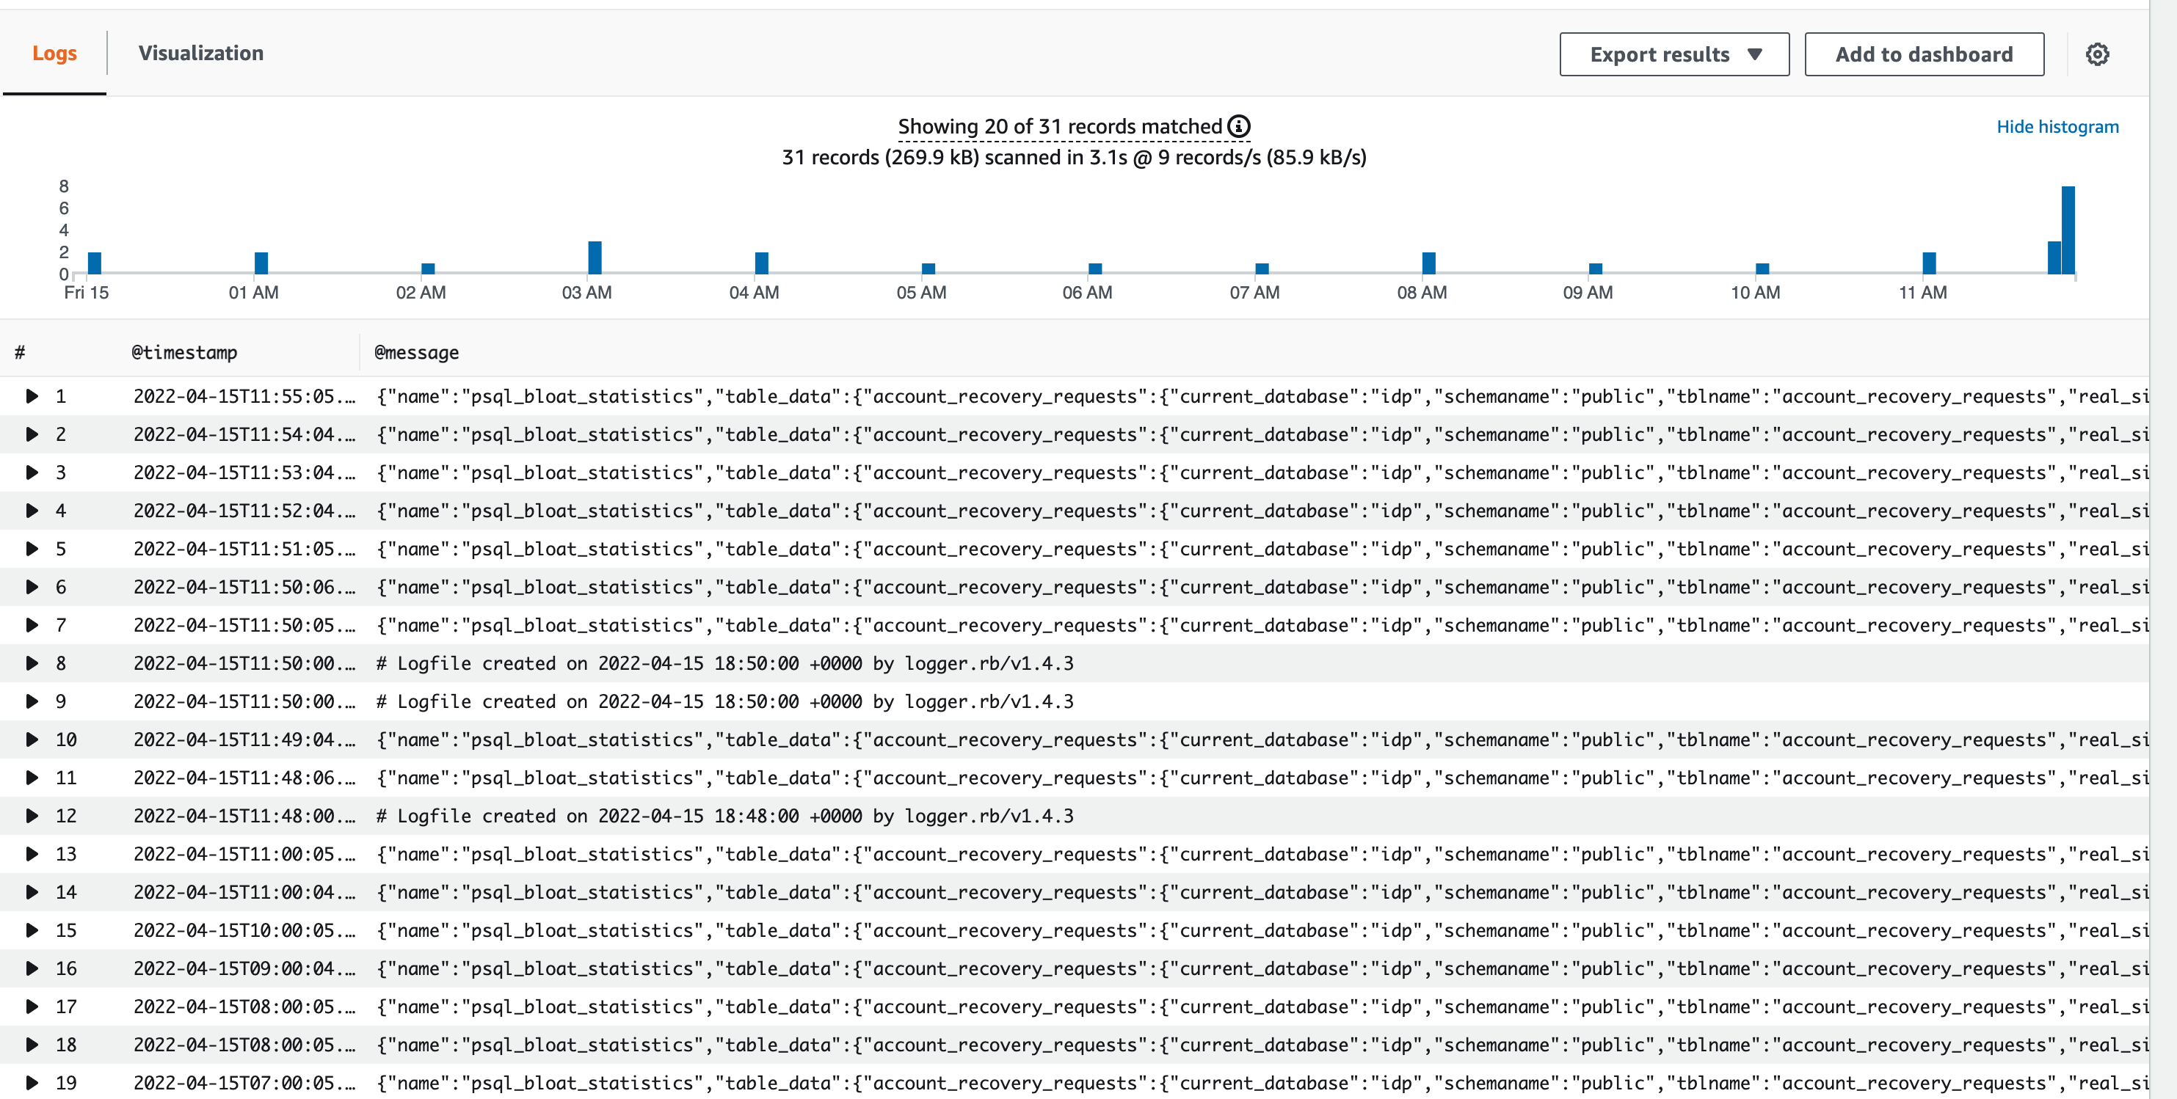Open the settings gear icon

pos(2097,55)
